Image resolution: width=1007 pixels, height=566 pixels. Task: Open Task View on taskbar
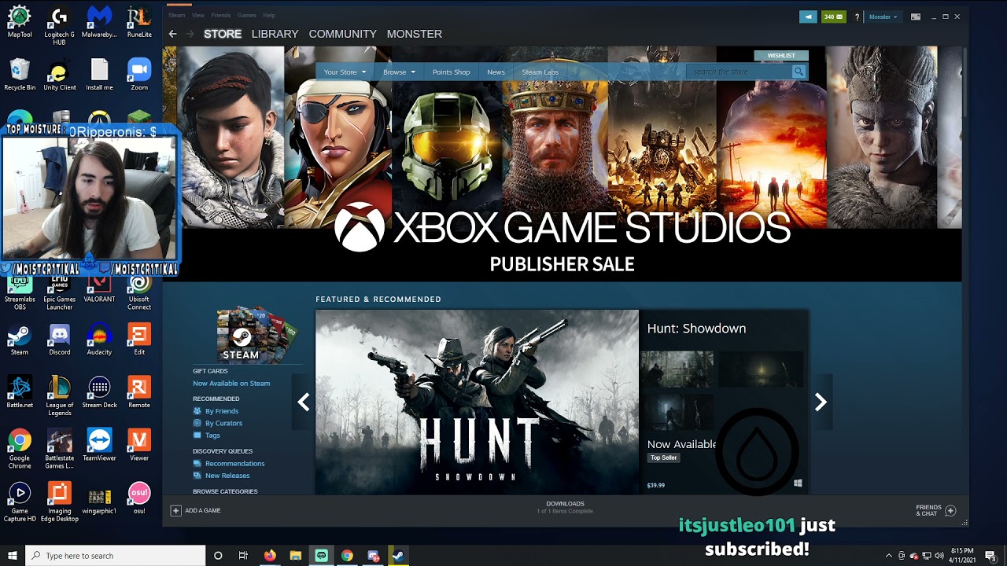tap(244, 556)
